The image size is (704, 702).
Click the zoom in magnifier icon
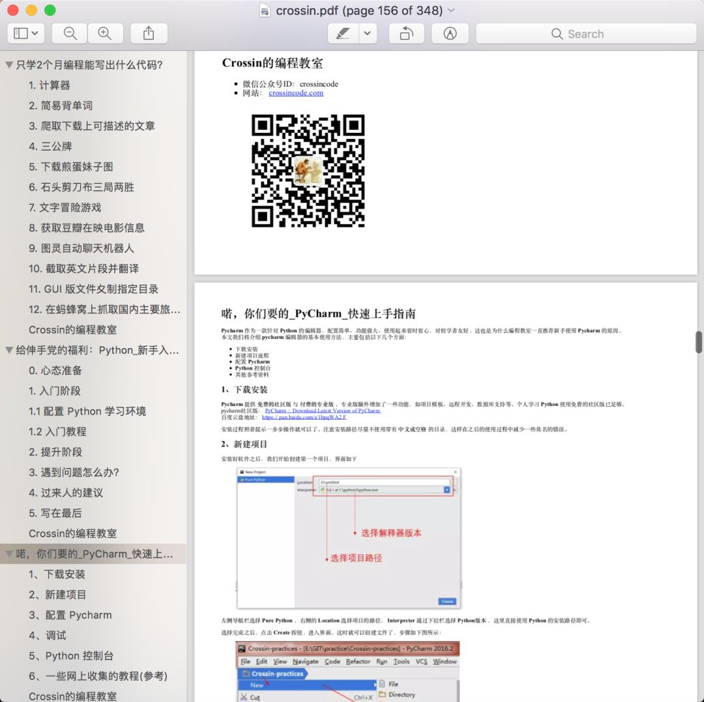point(105,33)
